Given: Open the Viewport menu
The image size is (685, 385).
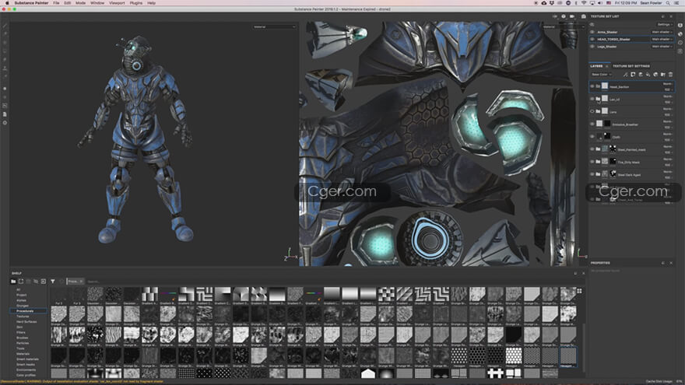Looking at the screenshot, I should (117, 3).
